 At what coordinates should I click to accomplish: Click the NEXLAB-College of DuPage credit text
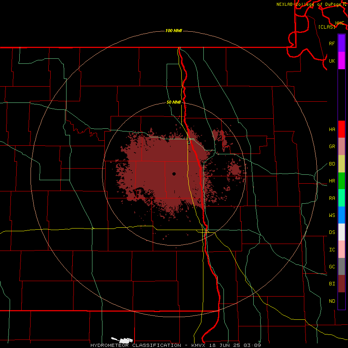pos(310,4)
